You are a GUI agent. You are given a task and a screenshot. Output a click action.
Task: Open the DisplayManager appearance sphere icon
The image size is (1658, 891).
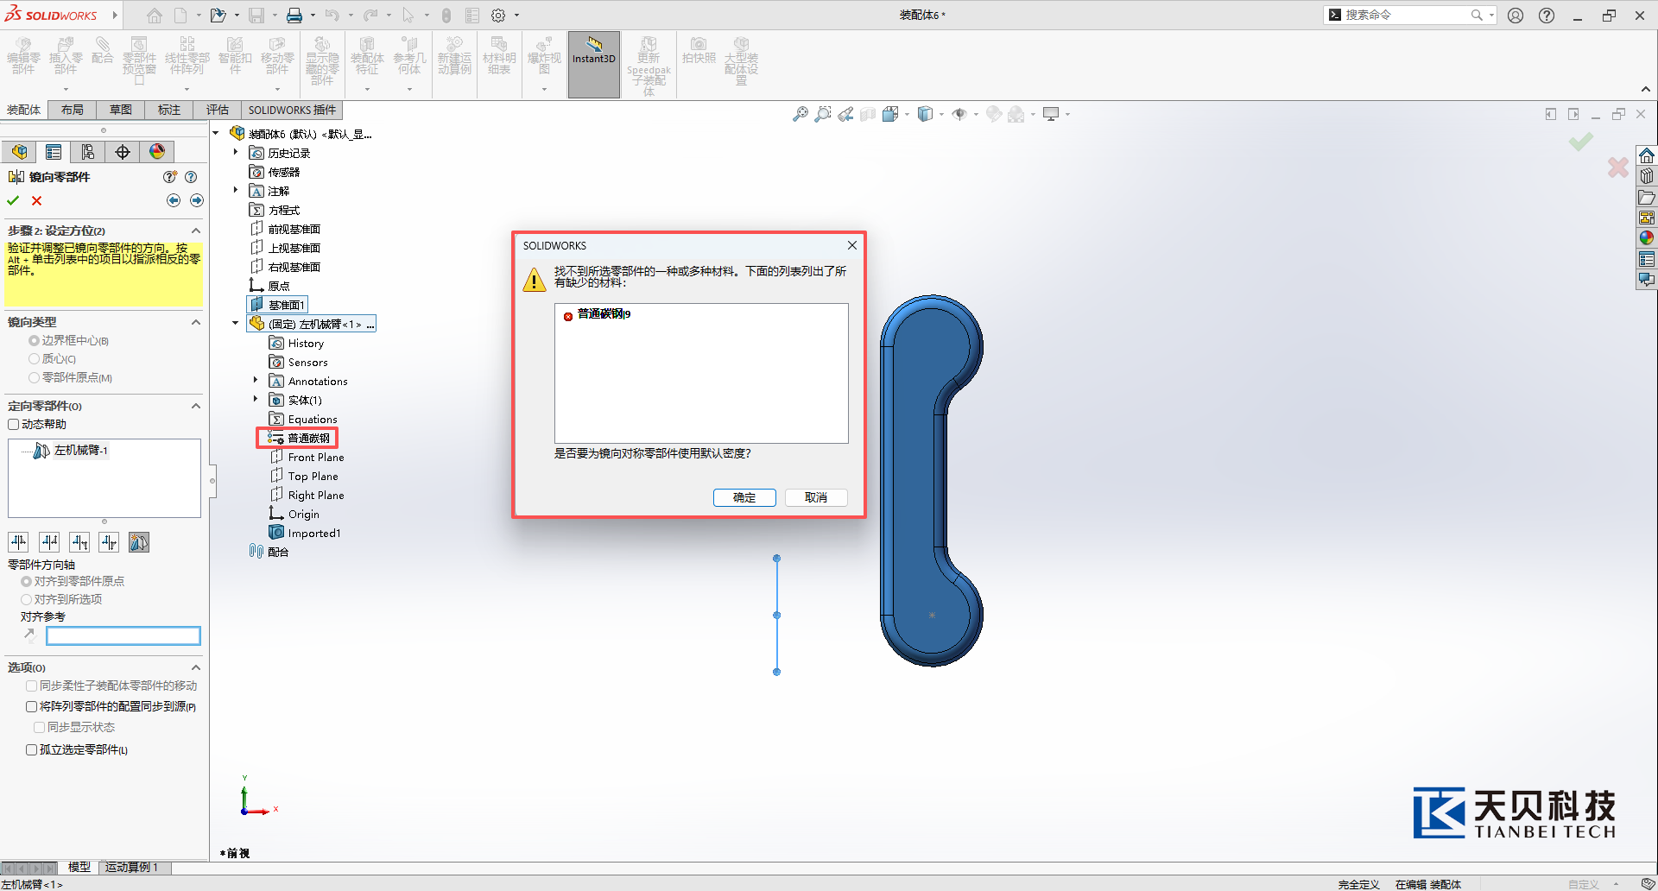point(157,152)
